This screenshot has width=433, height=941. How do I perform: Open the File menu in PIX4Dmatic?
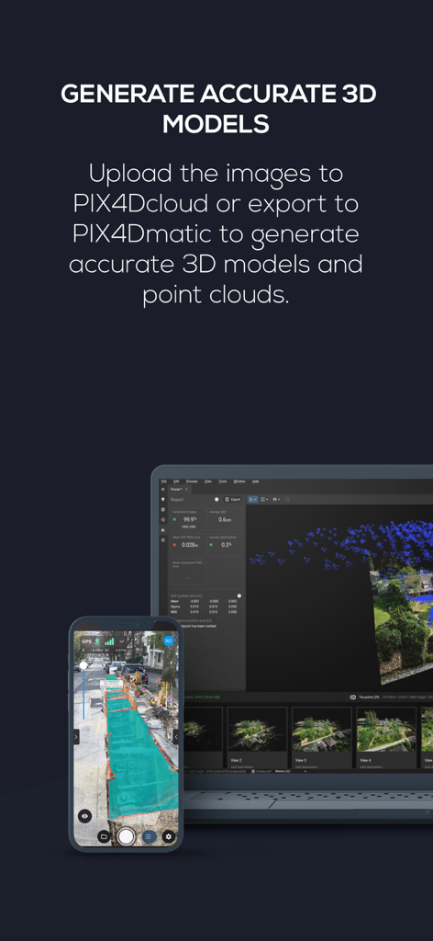pyautogui.click(x=164, y=482)
